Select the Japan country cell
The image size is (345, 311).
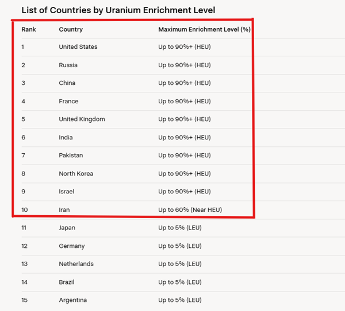(x=67, y=228)
